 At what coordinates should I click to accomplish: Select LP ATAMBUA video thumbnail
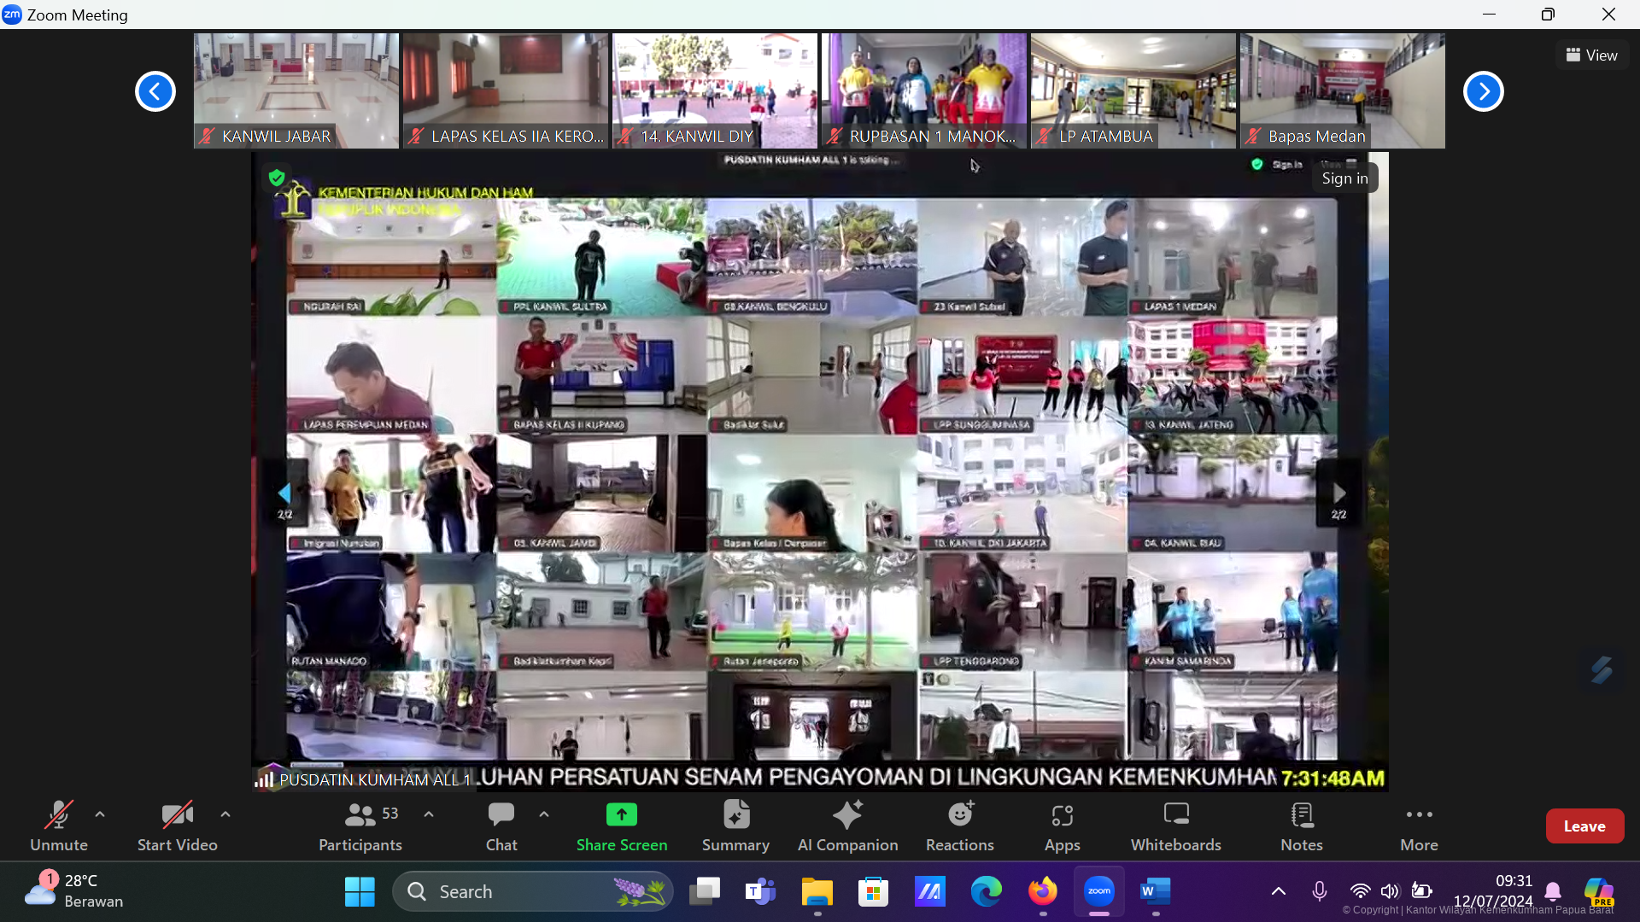pyautogui.click(x=1133, y=90)
